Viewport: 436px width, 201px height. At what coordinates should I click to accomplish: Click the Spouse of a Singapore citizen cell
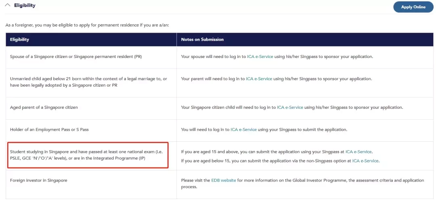91,57
